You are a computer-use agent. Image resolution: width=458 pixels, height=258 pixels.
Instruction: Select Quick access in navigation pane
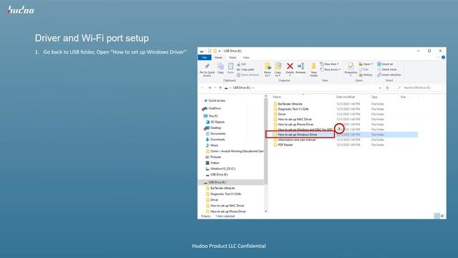[x=215, y=100]
